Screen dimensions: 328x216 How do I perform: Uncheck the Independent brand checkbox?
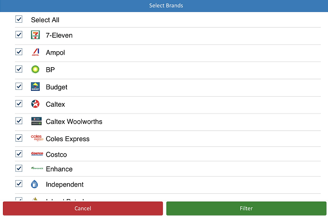[19, 184]
